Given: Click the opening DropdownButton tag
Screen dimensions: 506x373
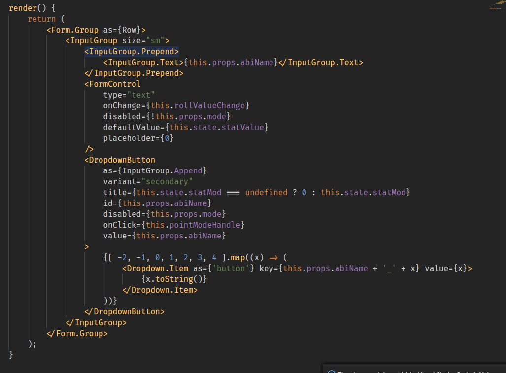Looking at the screenshot, I should 121,160.
